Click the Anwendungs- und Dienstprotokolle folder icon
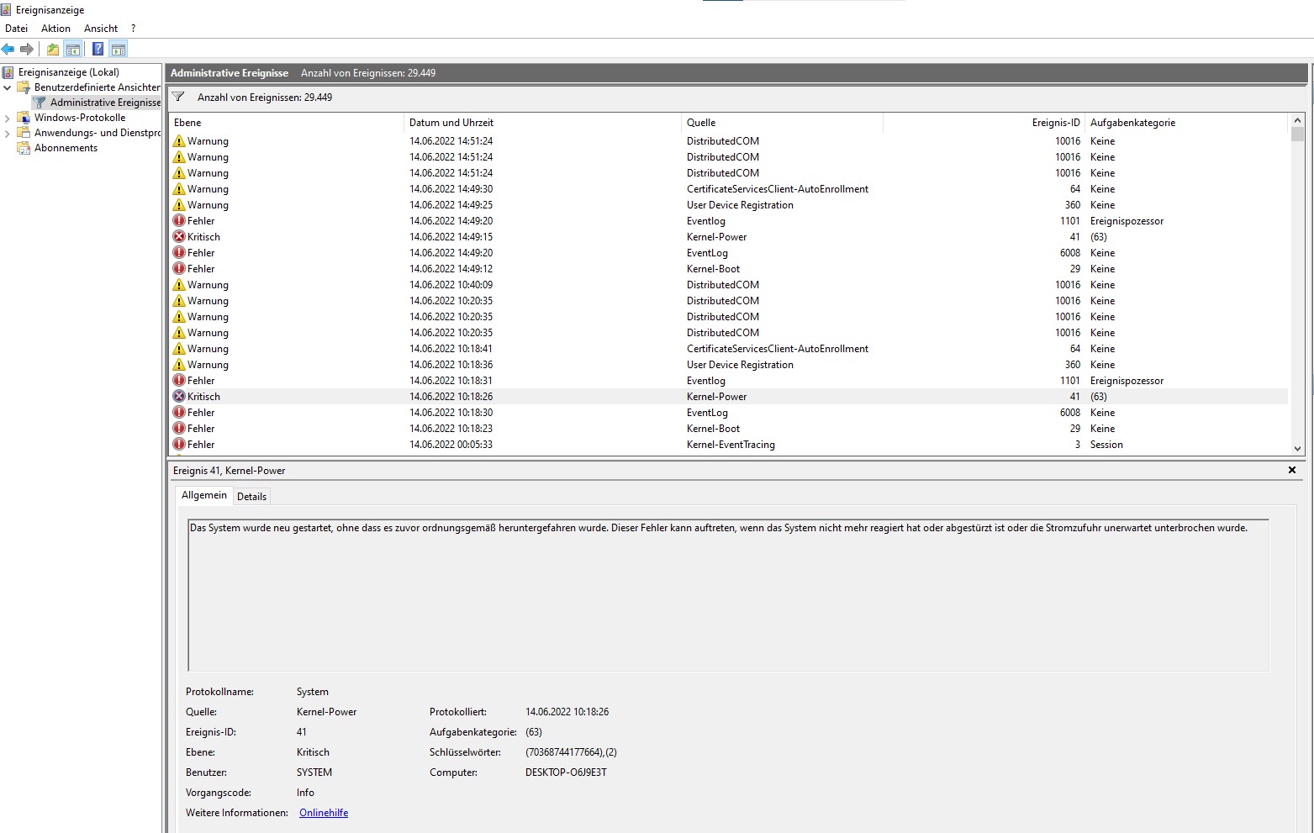The width and height of the screenshot is (1314, 833). [24, 133]
